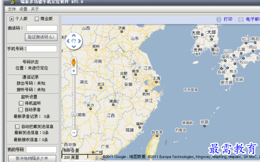Click the 200 英里 map scale text
This screenshot has width=260, height=162.
71,157
